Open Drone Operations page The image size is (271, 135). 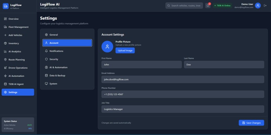pyautogui.click(x=18, y=68)
